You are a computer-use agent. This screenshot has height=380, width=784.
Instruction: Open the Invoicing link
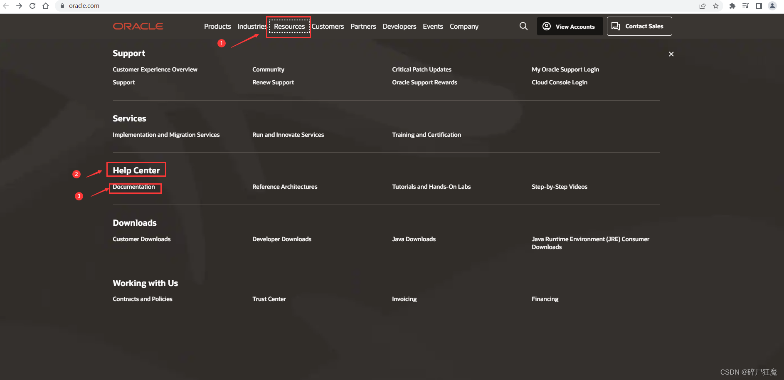point(404,299)
